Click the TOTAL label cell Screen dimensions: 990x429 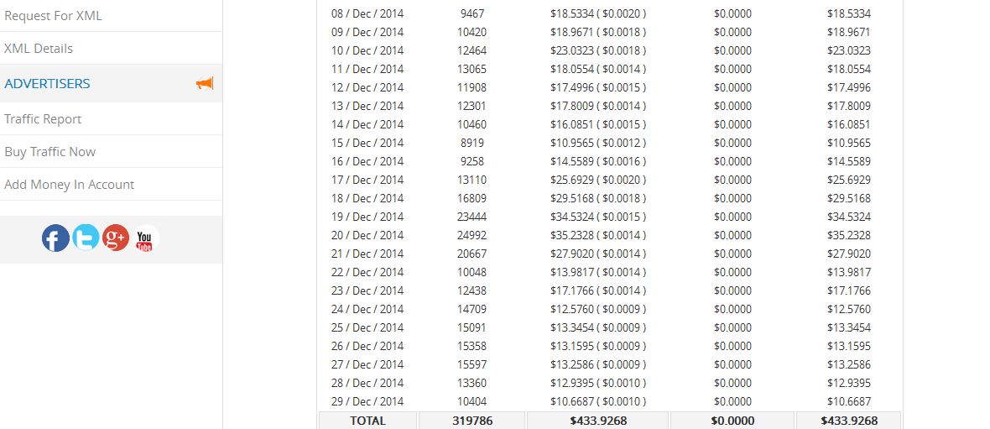coord(367,421)
